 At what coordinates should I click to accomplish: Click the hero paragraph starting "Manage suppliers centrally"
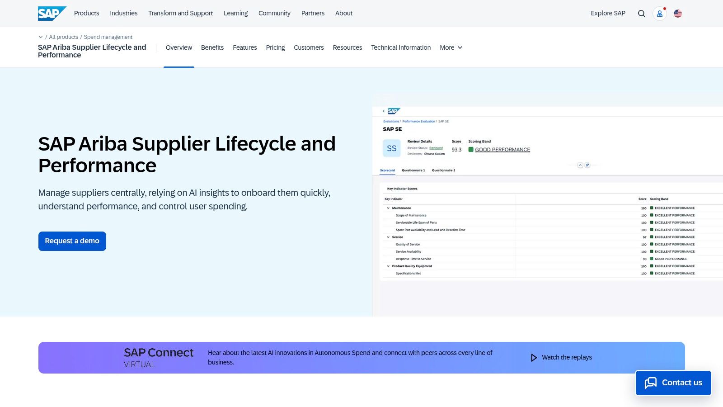[x=184, y=199]
